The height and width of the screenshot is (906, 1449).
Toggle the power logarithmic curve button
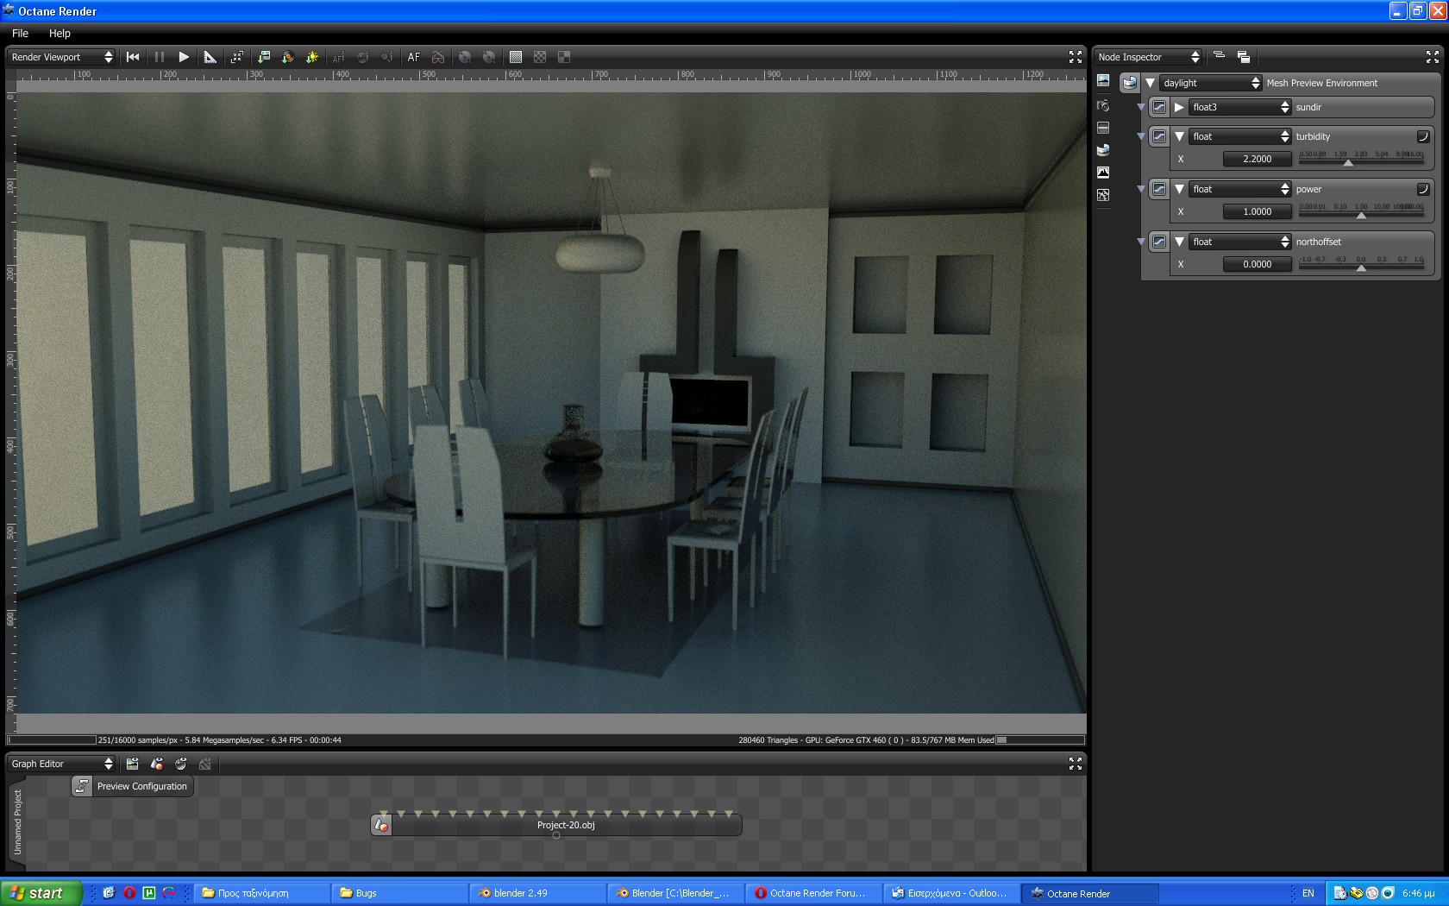click(1423, 189)
